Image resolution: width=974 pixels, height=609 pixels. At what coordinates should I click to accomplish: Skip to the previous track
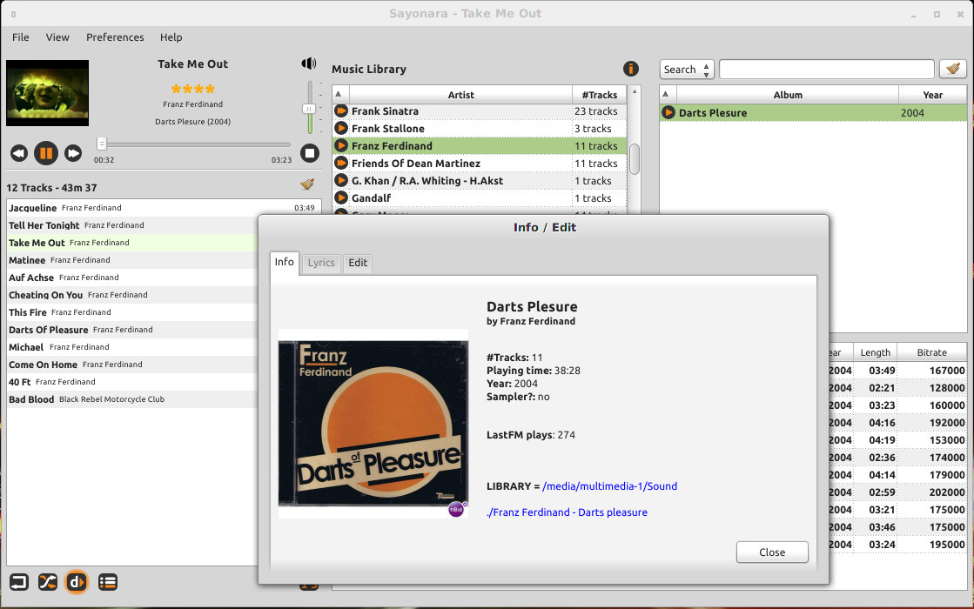click(x=18, y=153)
